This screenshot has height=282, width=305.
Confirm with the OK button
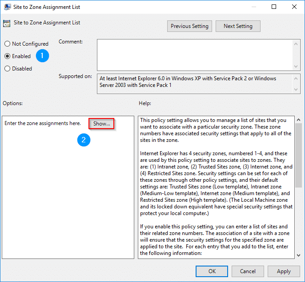(x=212, y=271)
